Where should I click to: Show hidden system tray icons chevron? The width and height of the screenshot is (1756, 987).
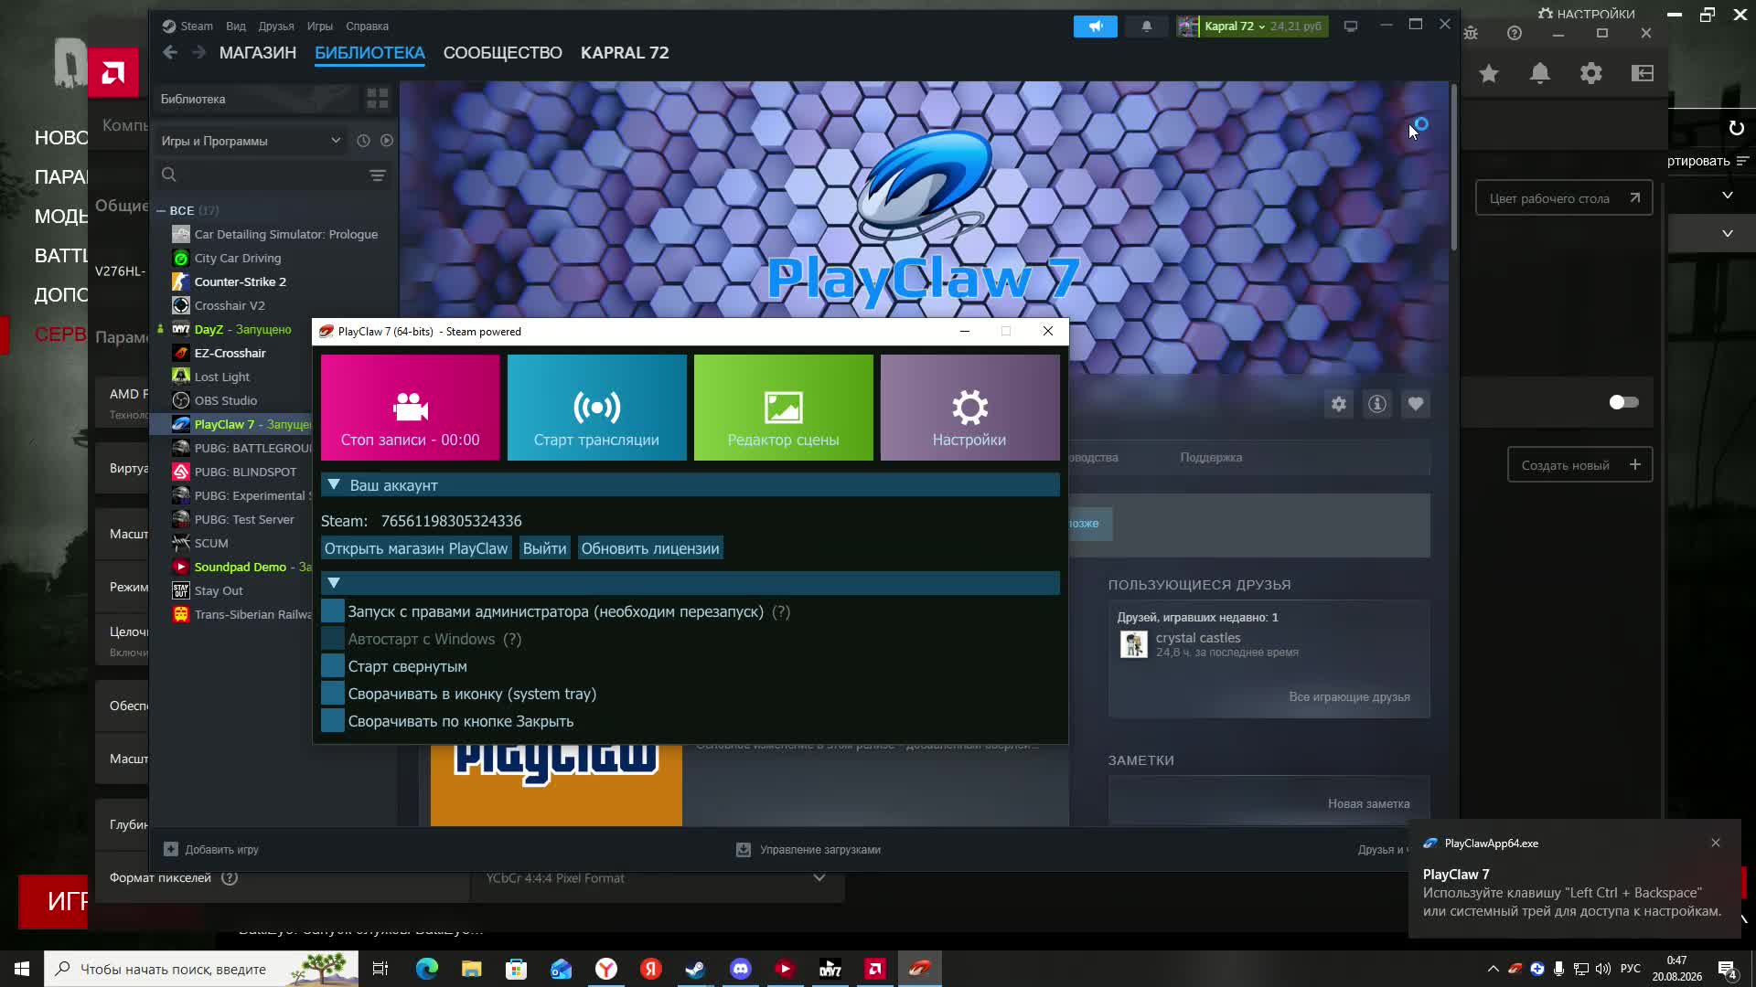(1493, 969)
